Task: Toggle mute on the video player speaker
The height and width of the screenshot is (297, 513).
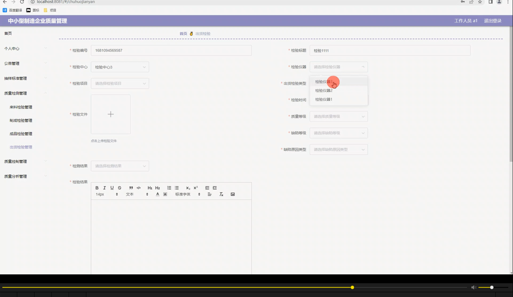Action: tap(473, 287)
